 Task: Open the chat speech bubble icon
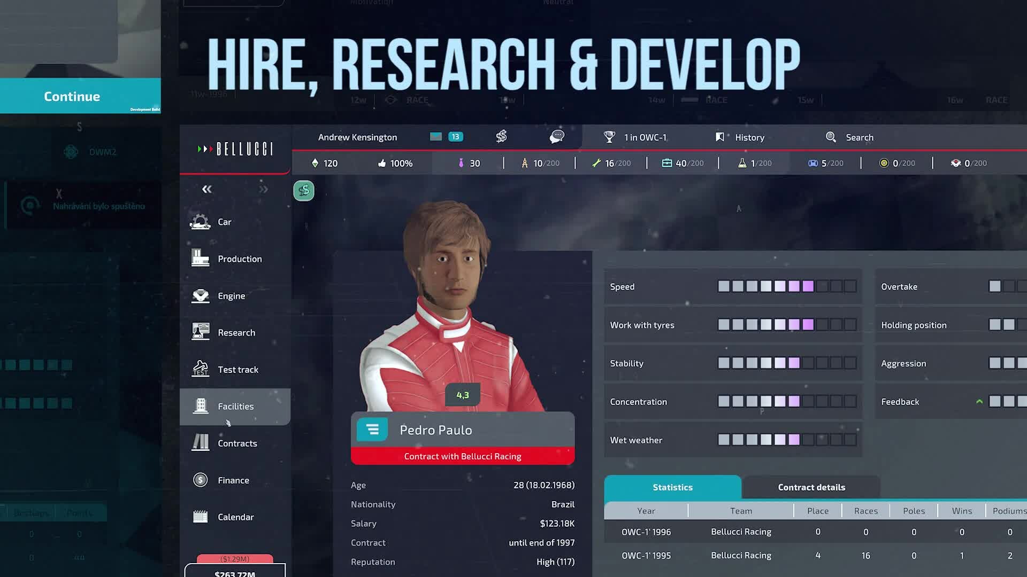point(557,137)
